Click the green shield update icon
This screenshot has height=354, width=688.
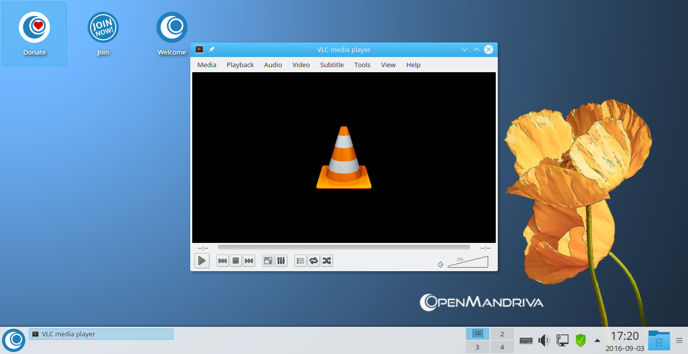(x=581, y=340)
